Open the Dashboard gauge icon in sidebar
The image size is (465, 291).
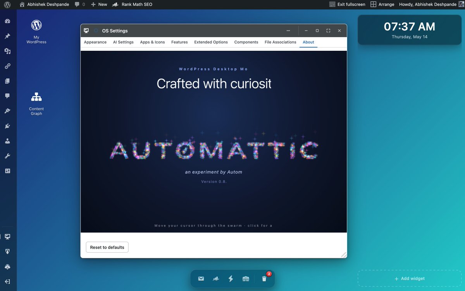tap(7, 21)
